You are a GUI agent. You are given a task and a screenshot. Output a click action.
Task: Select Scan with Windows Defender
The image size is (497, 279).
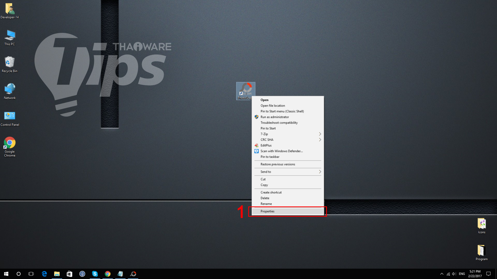[288, 151]
